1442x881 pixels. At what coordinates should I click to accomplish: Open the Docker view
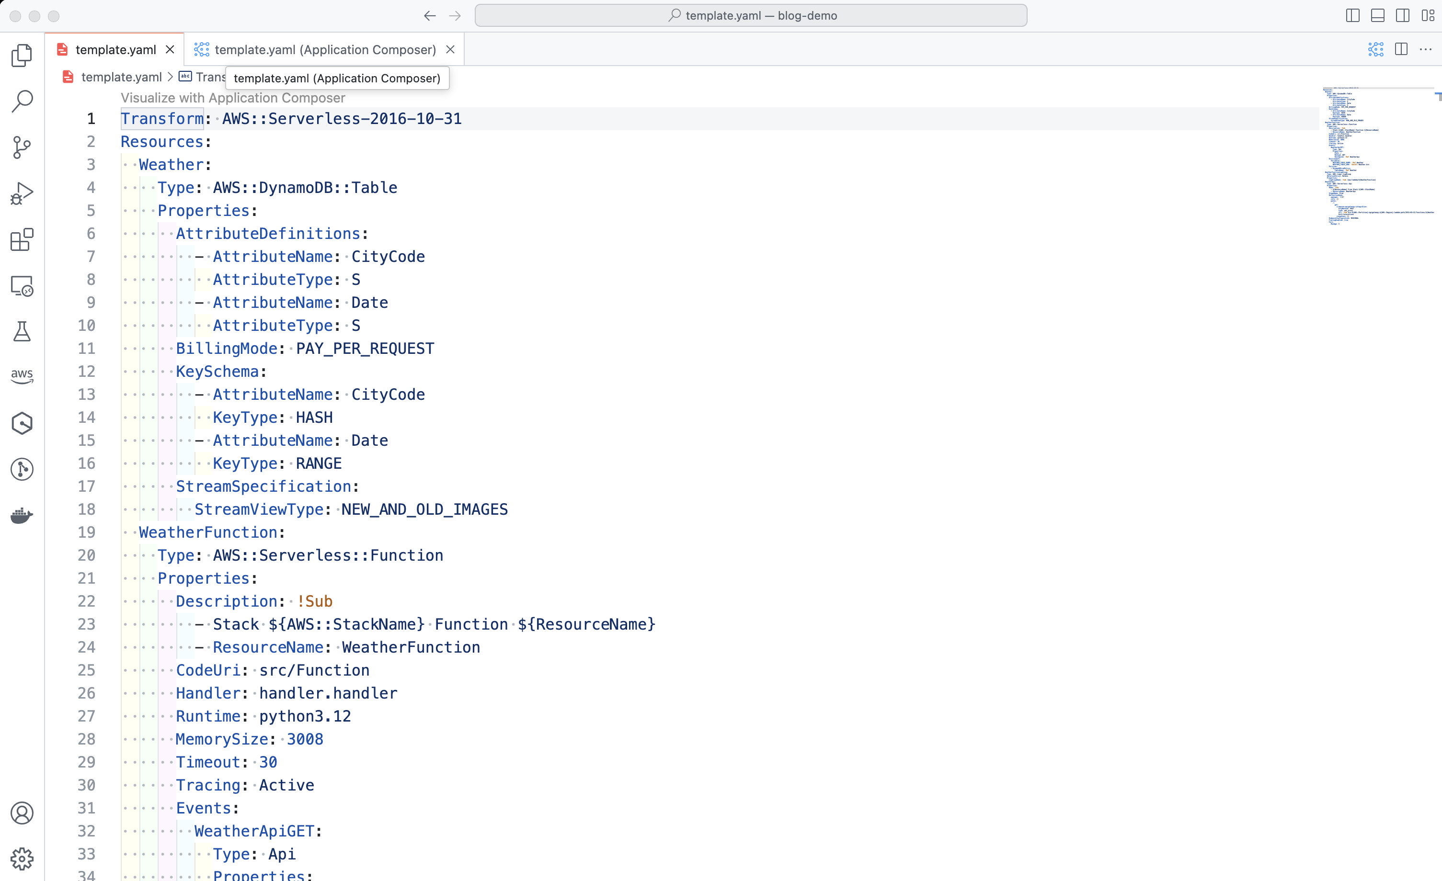click(x=22, y=515)
